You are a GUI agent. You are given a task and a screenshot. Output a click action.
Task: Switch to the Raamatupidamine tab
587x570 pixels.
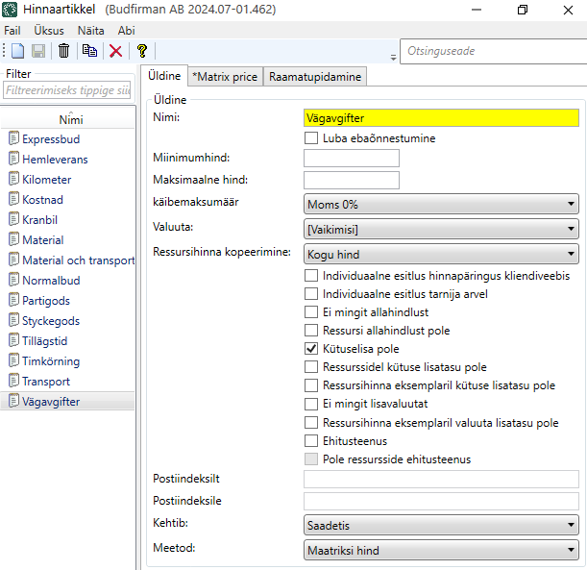click(315, 77)
